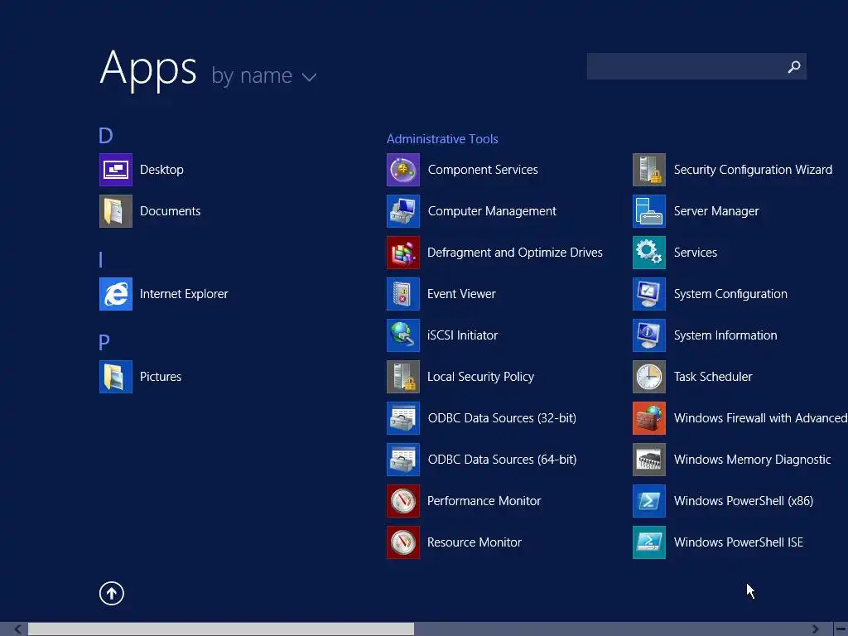Open ODBC Data Sources (64-bit) icon
848x636 pixels.
[x=403, y=460]
